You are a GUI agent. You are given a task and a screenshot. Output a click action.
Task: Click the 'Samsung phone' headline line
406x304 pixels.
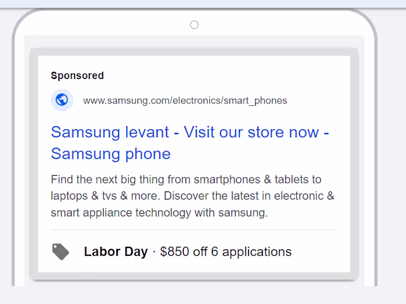(x=111, y=154)
